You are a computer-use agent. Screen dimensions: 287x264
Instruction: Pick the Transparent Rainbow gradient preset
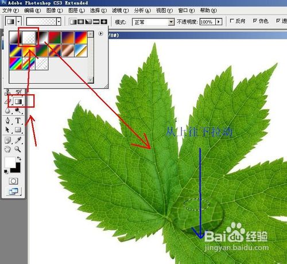click(29, 64)
